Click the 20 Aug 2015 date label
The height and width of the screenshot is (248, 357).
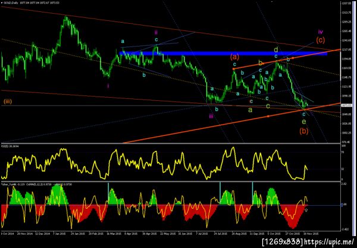[x=239, y=234]
